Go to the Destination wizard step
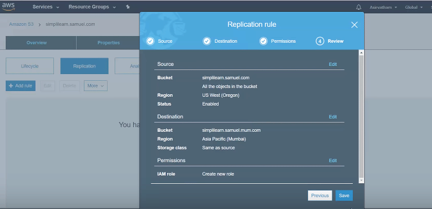 (226, 41)
